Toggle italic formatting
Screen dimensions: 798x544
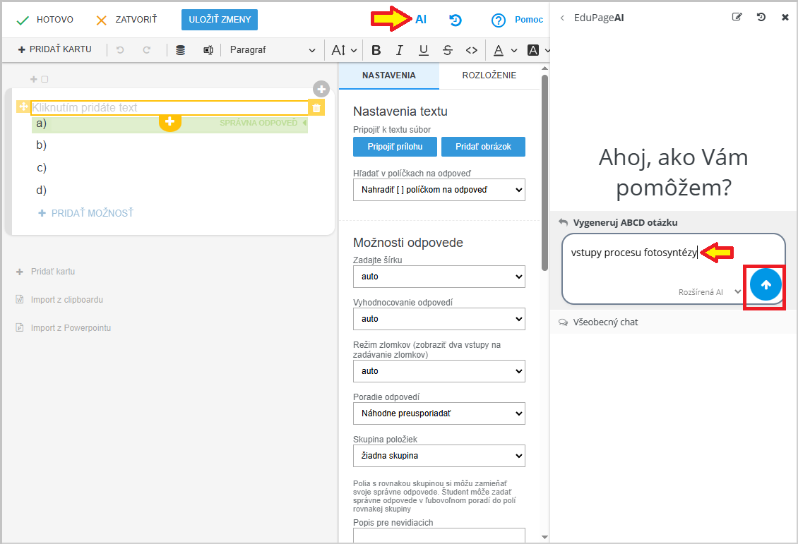tap(400, 50)
